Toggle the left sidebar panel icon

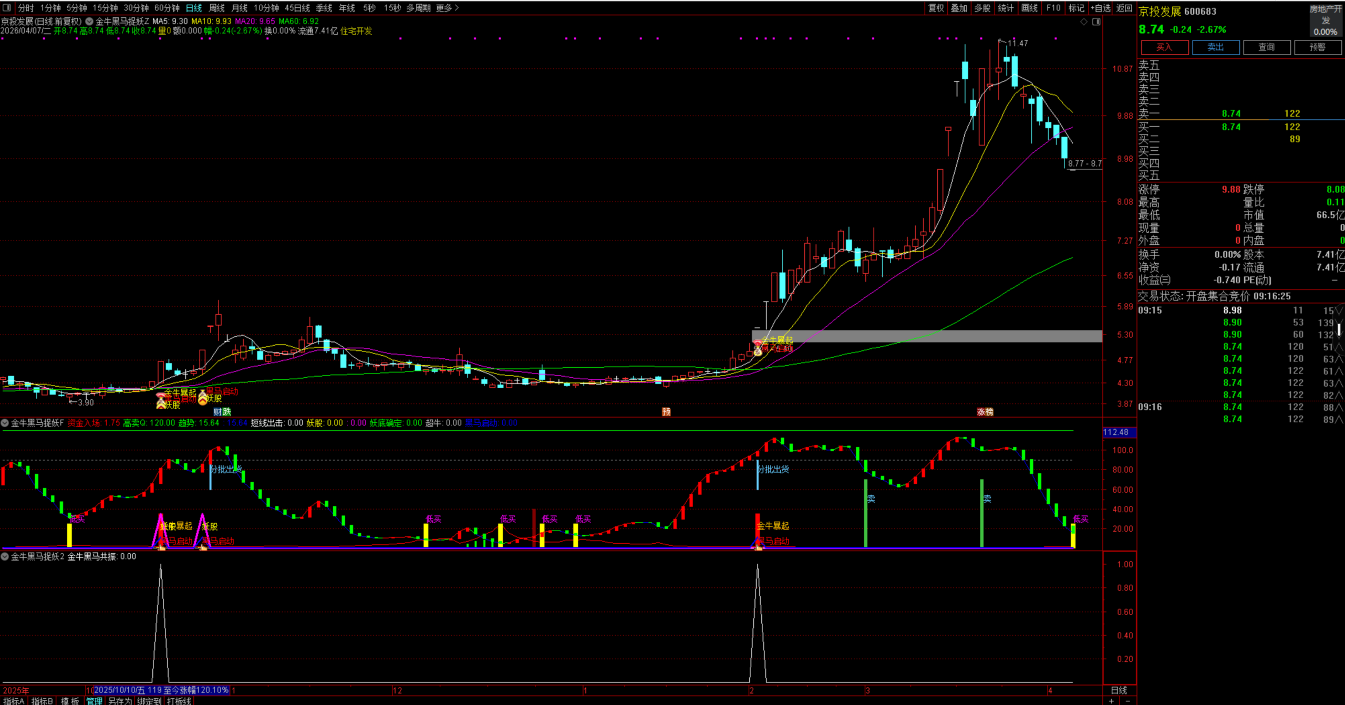pos(7,7)
